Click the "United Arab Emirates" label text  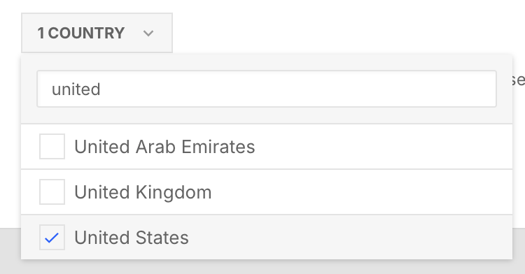coord(164,147)
